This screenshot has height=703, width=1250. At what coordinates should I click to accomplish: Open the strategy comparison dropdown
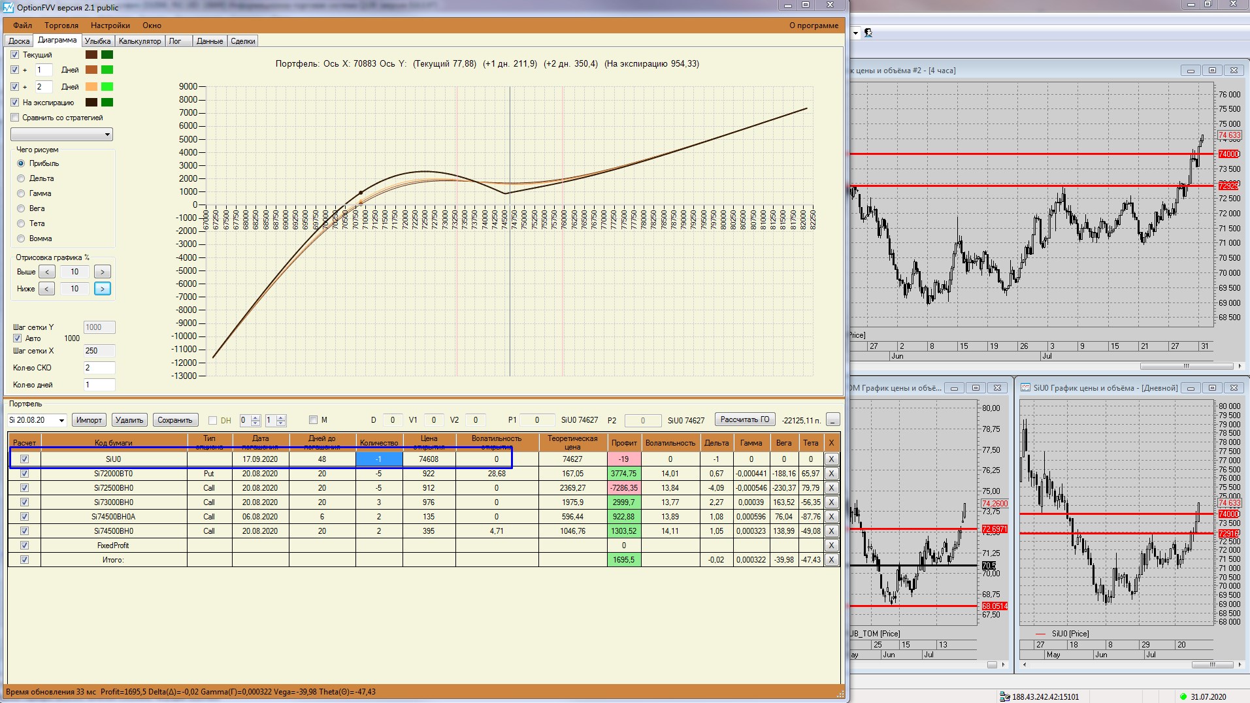tap(61, 135)
